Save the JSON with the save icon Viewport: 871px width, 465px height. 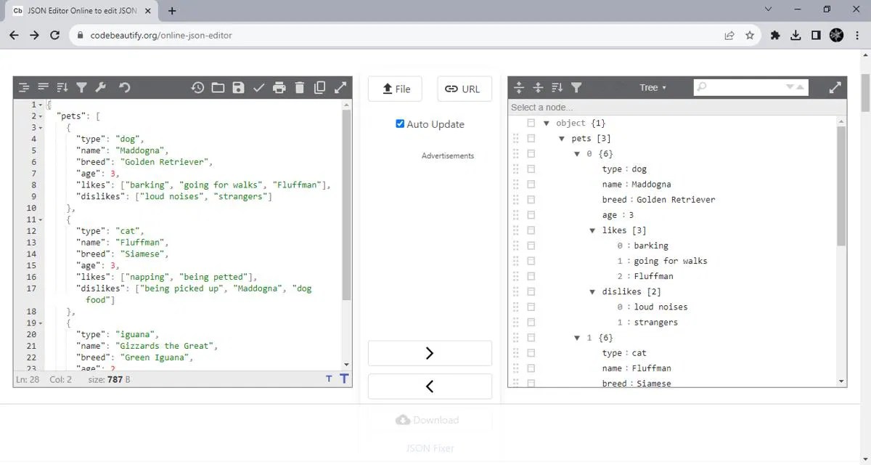click(239, 87)
